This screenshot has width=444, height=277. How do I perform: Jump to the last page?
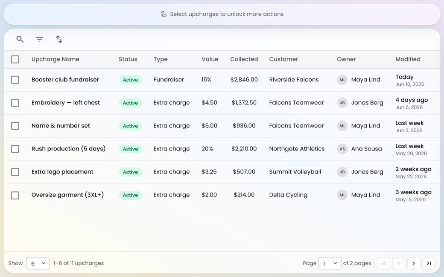tap(429, 263)
